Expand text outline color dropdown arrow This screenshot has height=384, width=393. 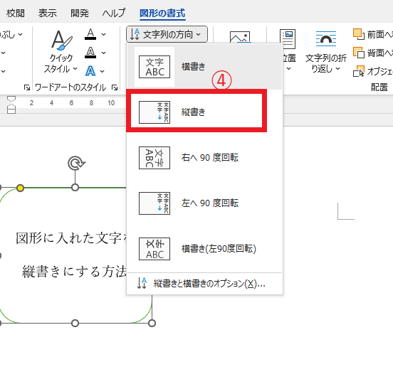[x=104, y=53]
